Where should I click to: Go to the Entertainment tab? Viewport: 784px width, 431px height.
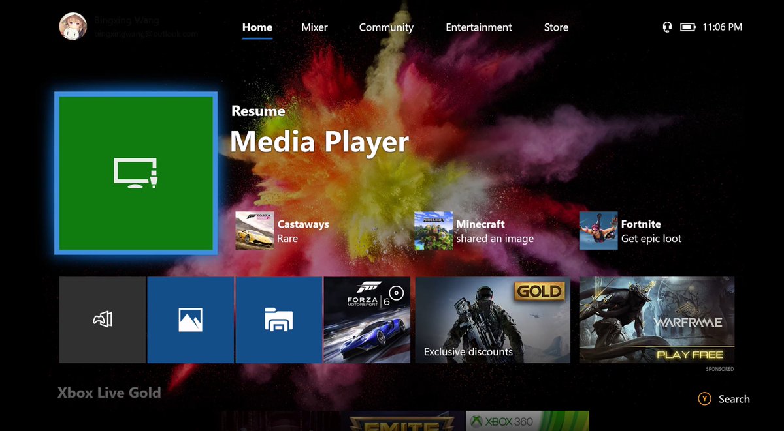click(479, 27)
